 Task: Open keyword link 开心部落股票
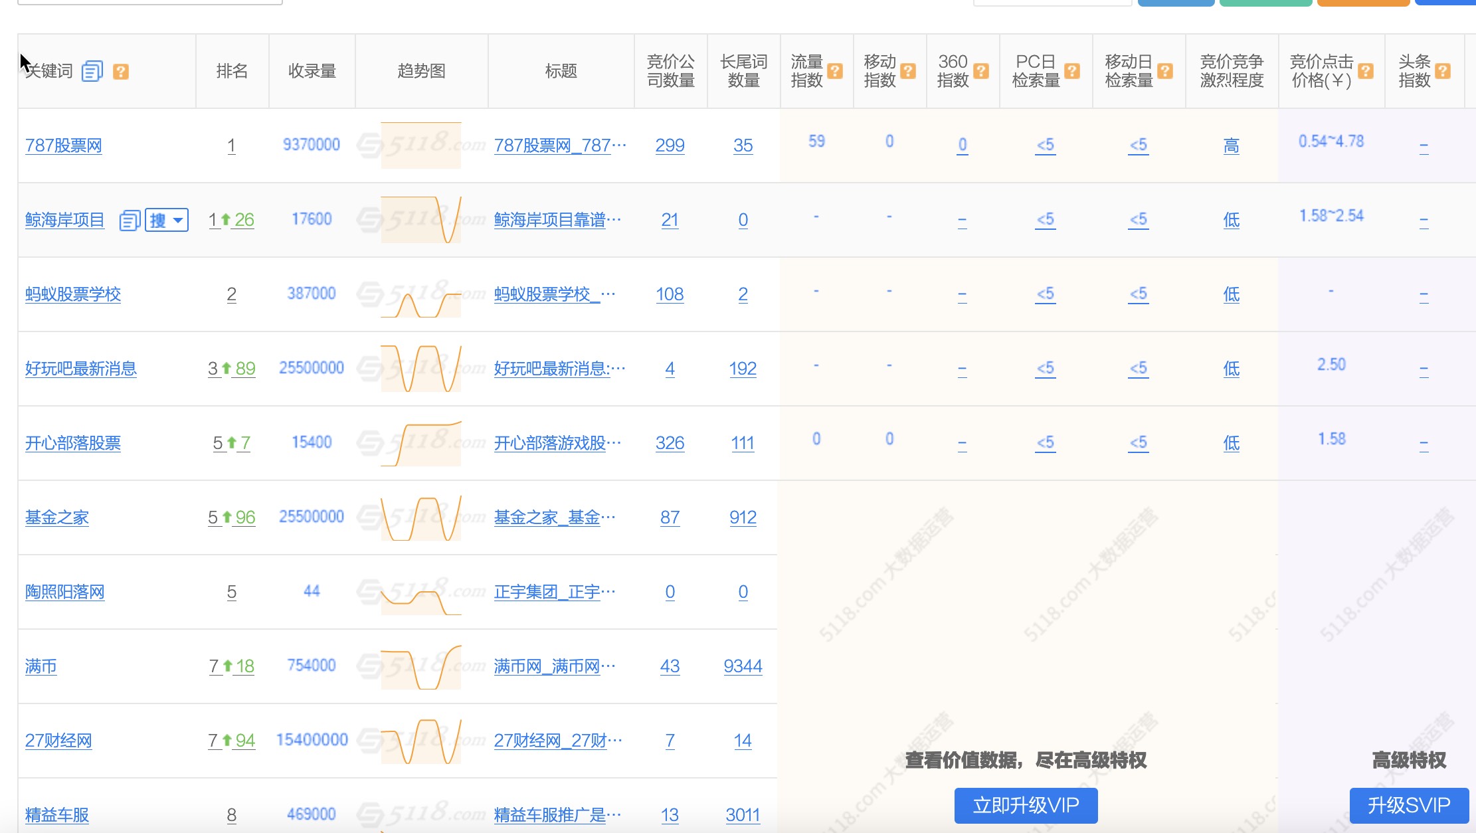click(73, 443)
